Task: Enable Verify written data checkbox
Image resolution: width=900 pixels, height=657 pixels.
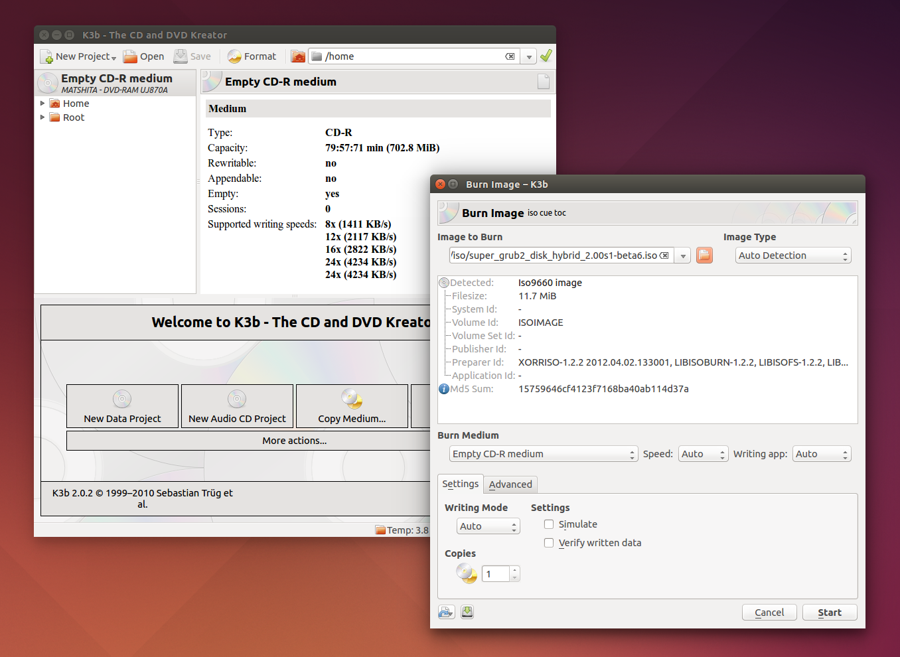Action: coord(549,543)
